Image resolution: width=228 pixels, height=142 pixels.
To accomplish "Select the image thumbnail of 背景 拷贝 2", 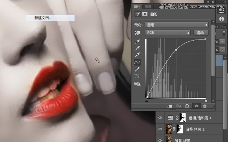I will 169,129.
